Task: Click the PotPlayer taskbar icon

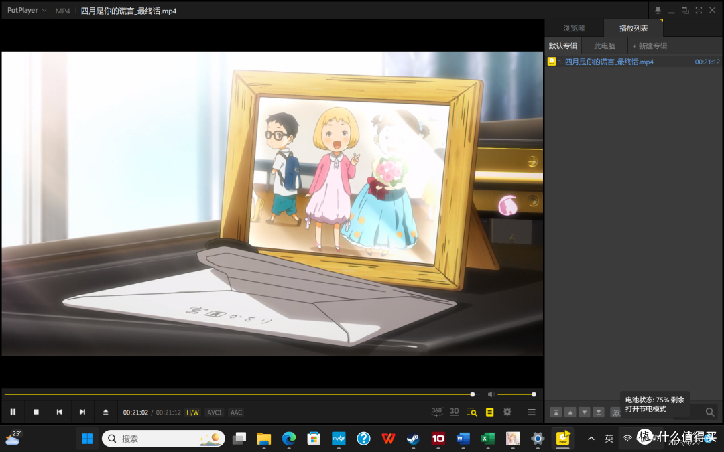Action: coord(563,438)
